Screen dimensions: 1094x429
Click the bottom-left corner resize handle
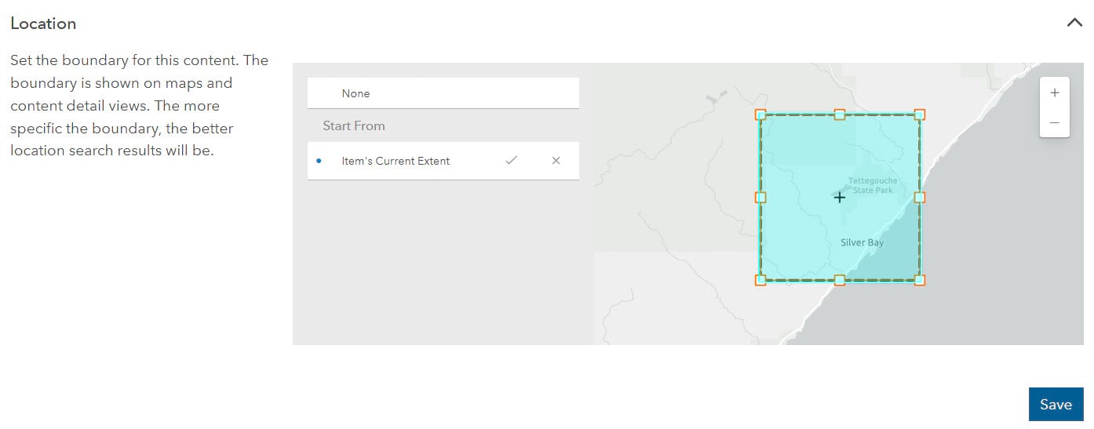point(760,280)
